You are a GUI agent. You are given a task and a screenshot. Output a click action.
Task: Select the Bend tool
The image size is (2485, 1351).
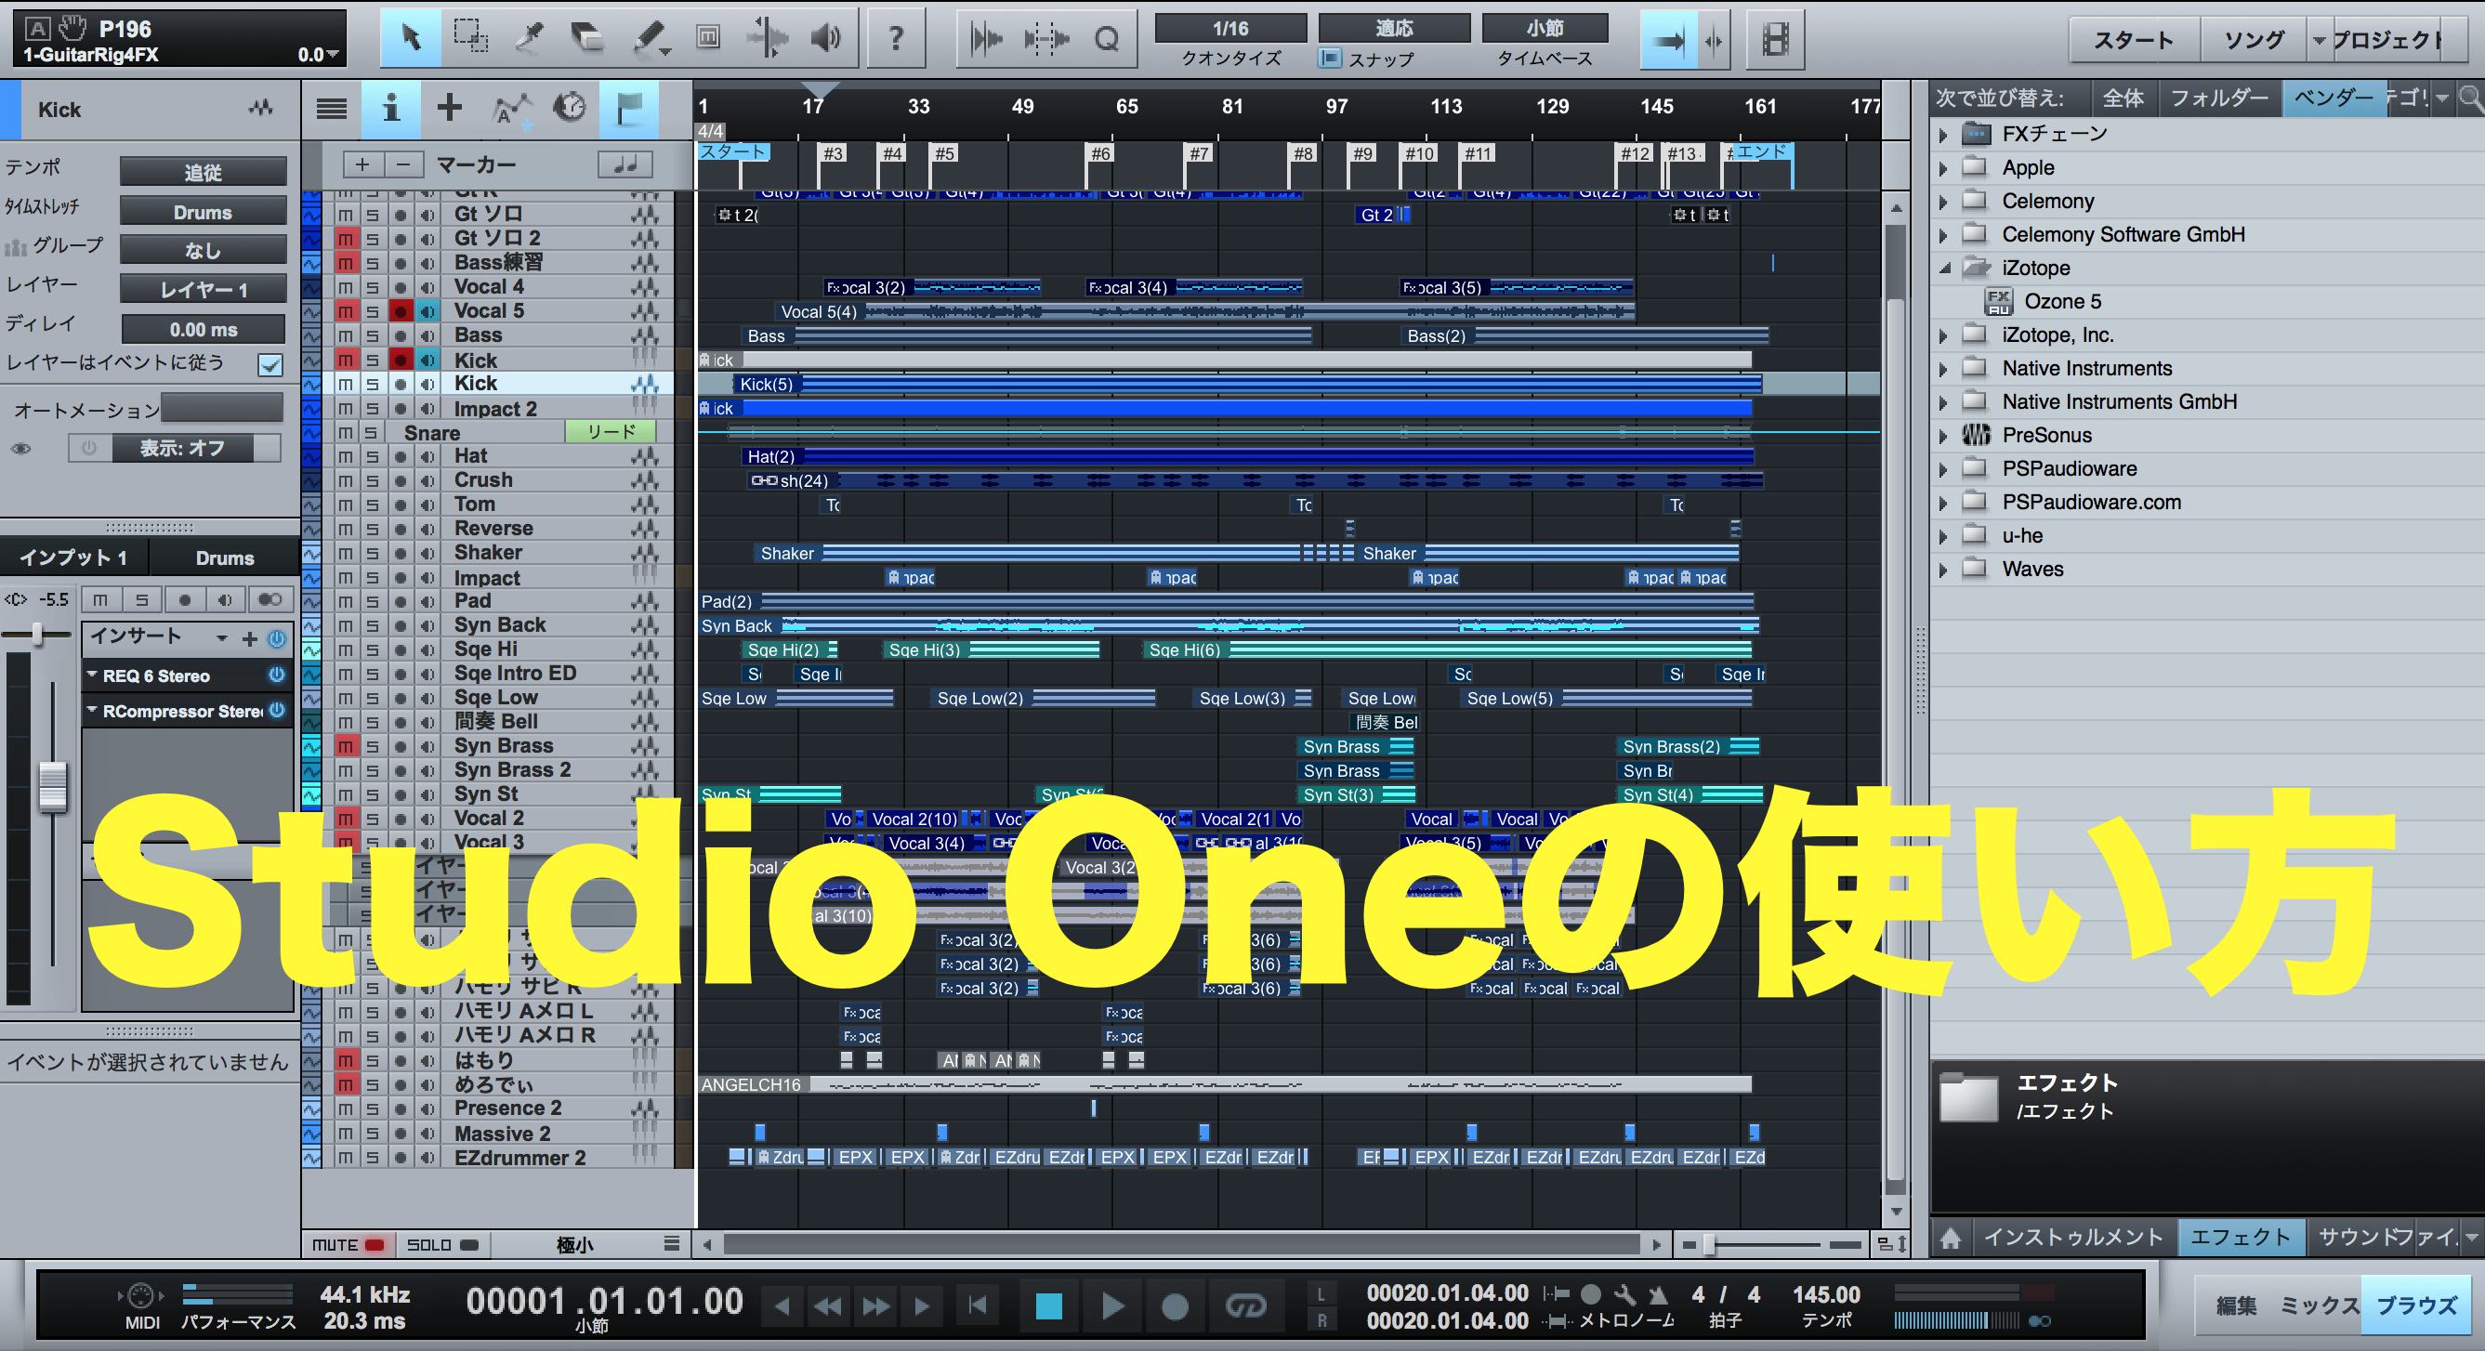[x=767, y=39]
